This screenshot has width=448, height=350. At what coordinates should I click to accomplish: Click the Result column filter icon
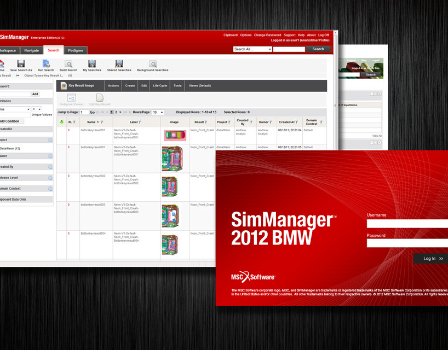pyautogui.click(x=206, y=122)
